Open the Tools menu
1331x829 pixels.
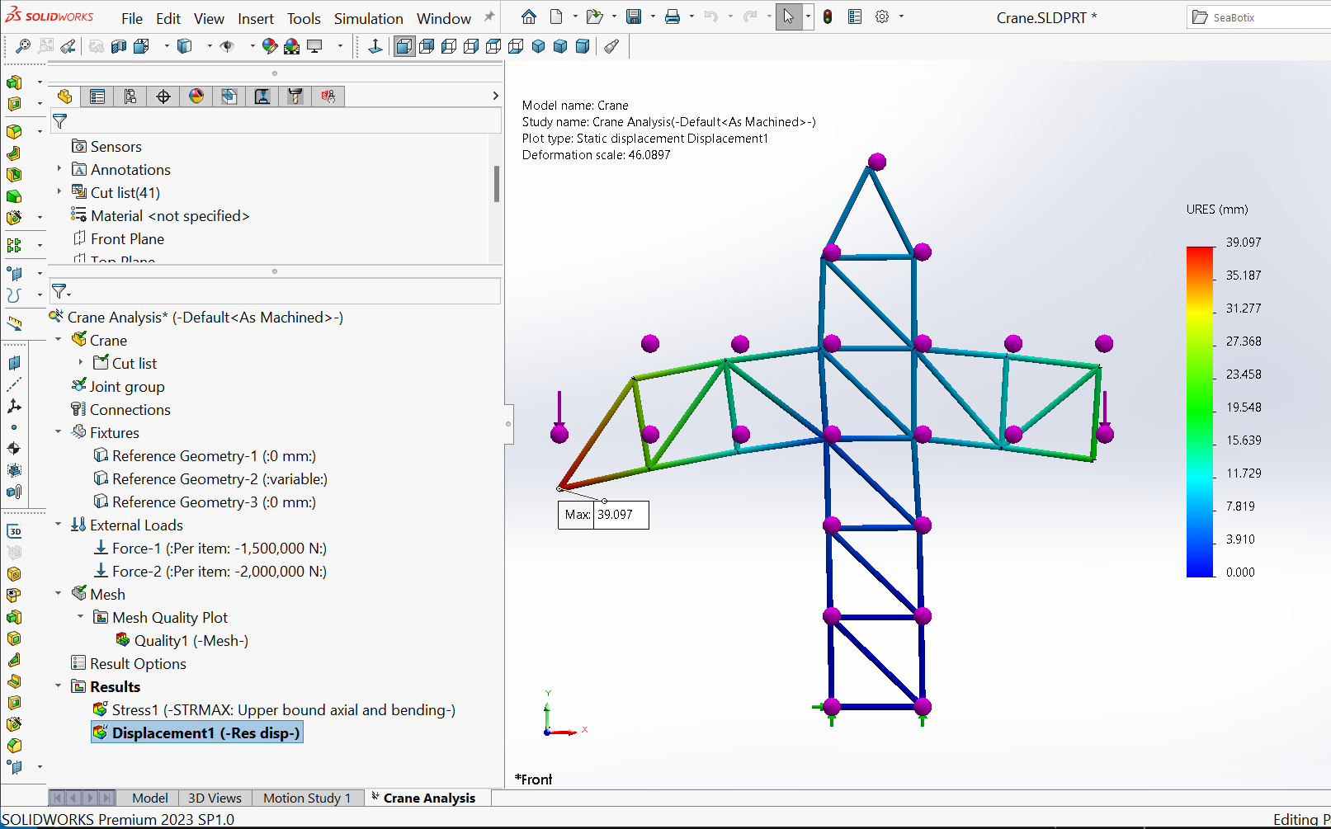pos(304,18)
